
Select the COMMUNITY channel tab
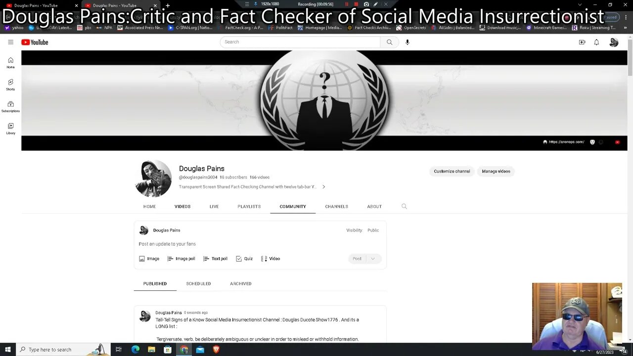pos(293,206)
